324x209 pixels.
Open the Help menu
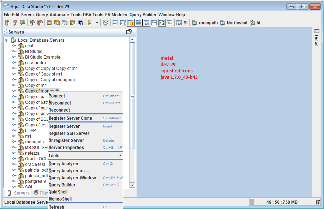pos(180,15)
